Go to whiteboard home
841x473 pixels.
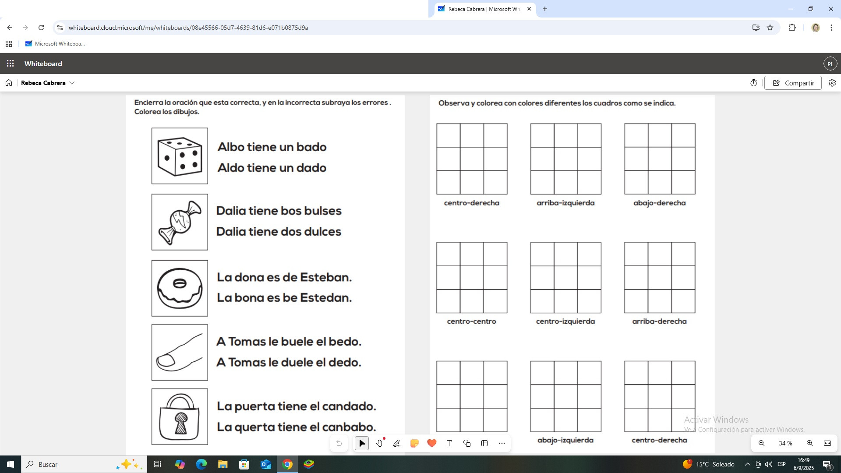point(9,83)
